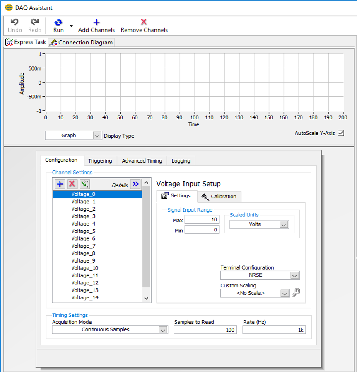Open the Calibration tab

(219, 197)
